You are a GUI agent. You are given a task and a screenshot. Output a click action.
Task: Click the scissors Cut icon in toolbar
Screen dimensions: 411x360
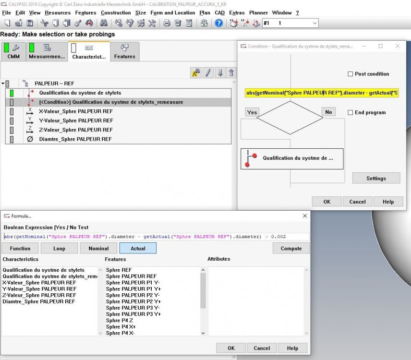[x=44, y=23]
